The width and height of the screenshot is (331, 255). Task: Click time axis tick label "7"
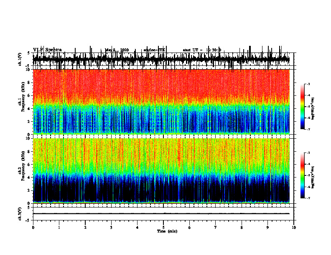tap(215, 227)
